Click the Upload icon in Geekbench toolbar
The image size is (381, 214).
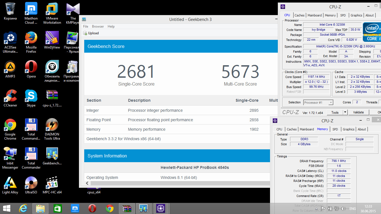point(85,33)
